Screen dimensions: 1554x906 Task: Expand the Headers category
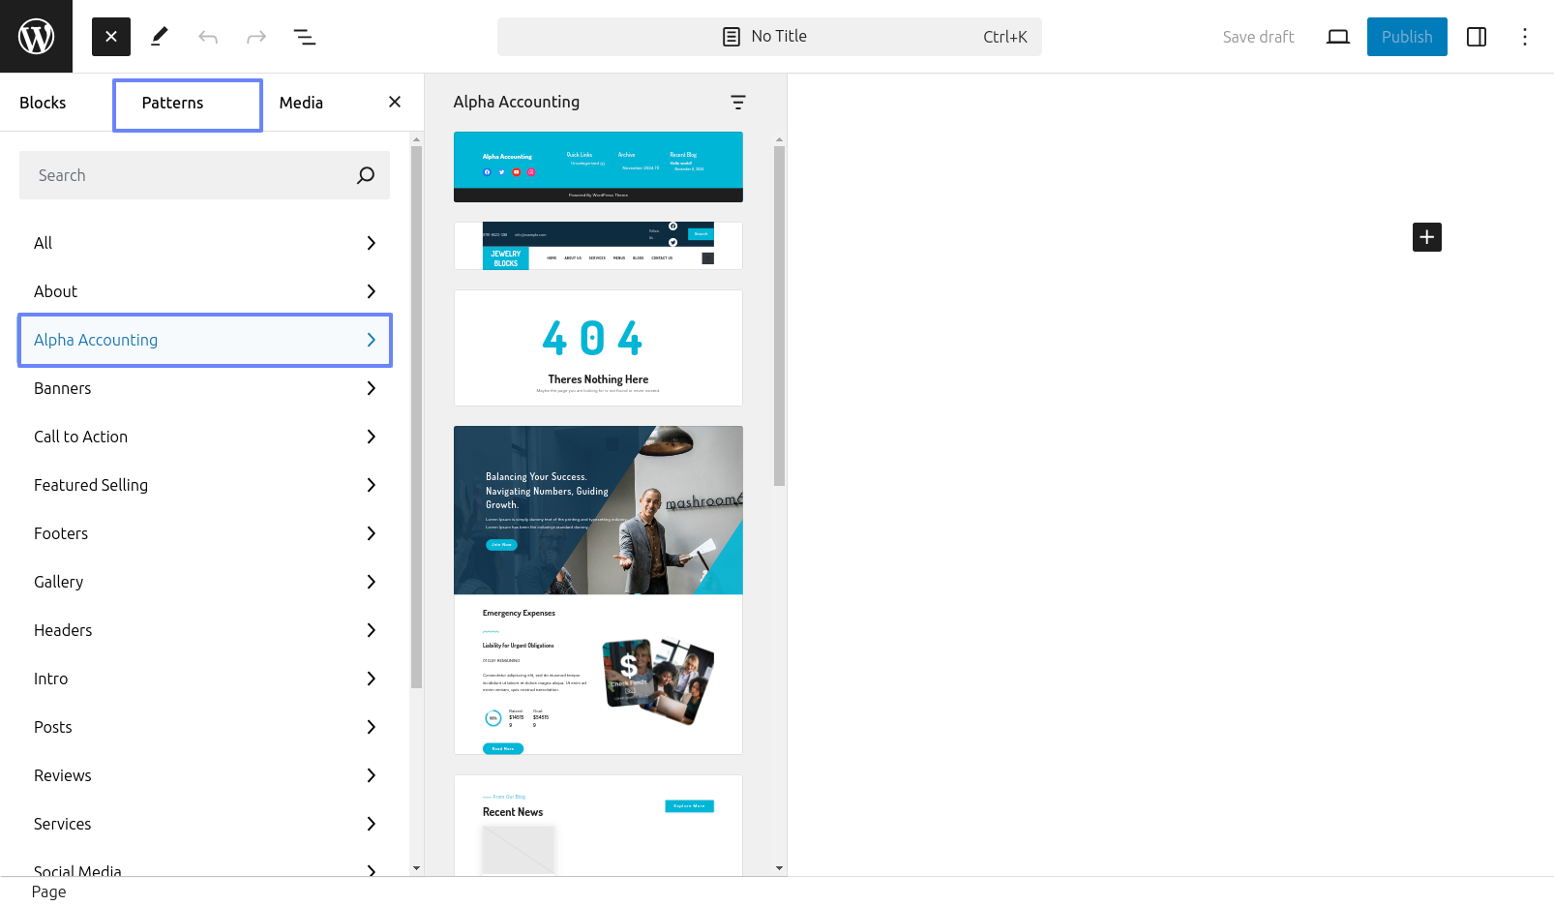tap(204, 630)
